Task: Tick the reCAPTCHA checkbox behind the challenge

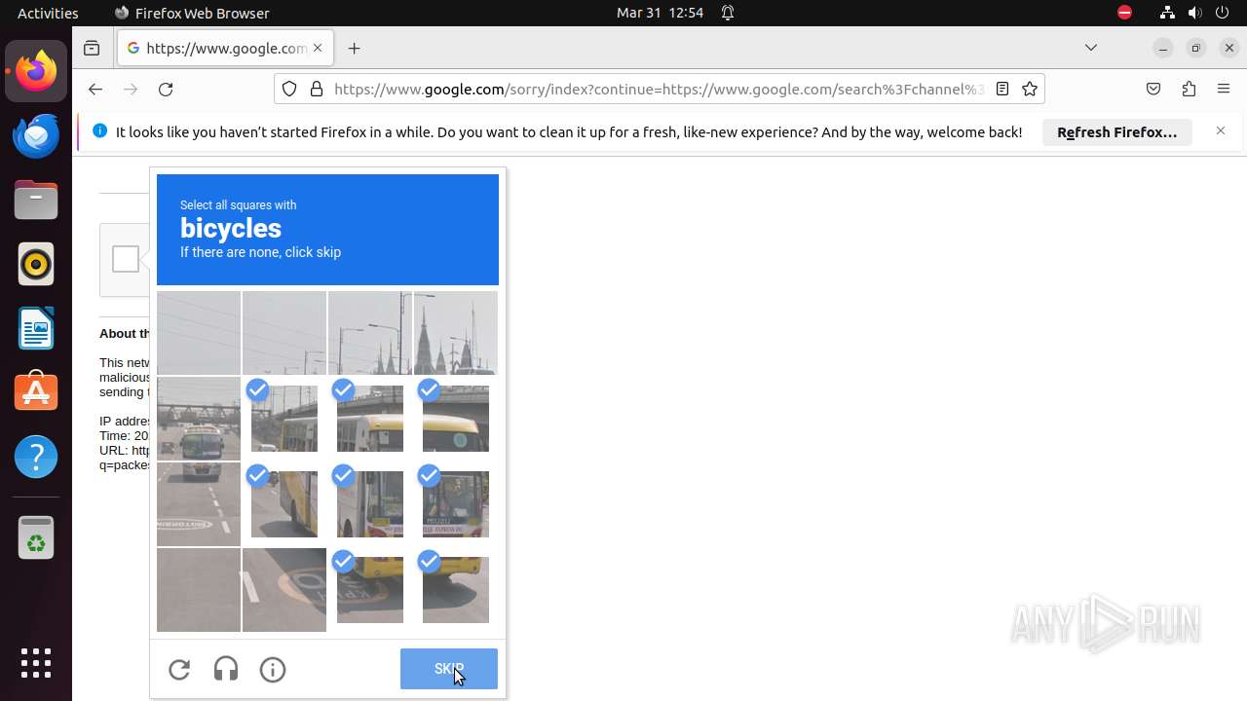Action: pyautogui.click(x=125, y=259)
